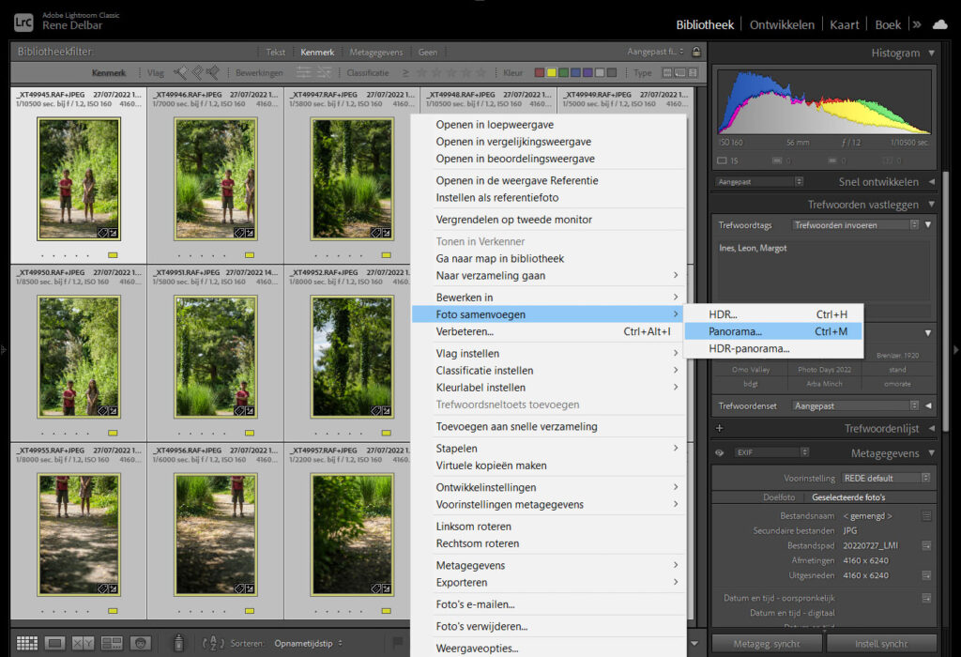Image resolution: width=961 pixels, height=657 pixels.
Task: Select Openen in loepweergave menu item
Action: point(548,125)
